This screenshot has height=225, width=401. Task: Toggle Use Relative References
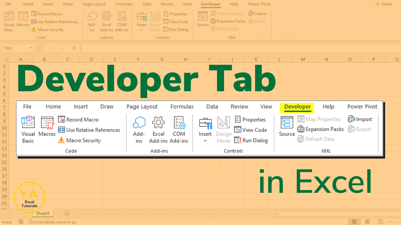(x=55, y=22)
